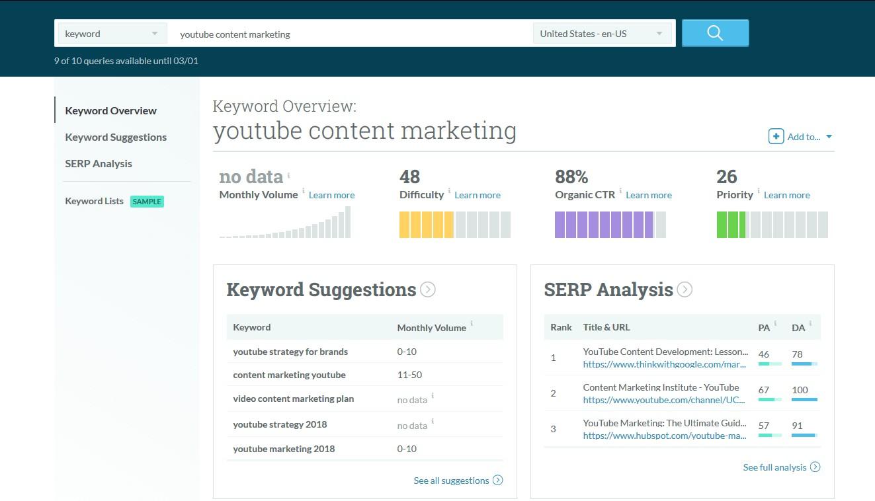Click Learn more next to Difficulty

[x=478, y=195]
